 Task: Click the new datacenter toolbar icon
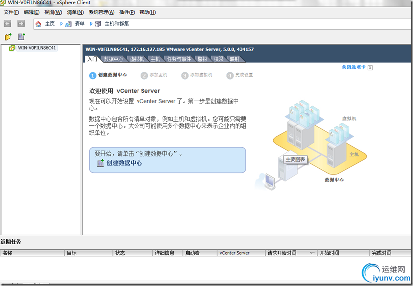[21, 37]
